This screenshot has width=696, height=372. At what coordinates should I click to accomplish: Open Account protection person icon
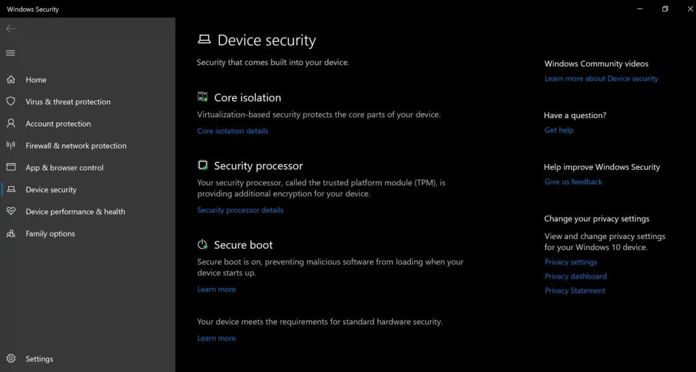(x=11, y=124)
